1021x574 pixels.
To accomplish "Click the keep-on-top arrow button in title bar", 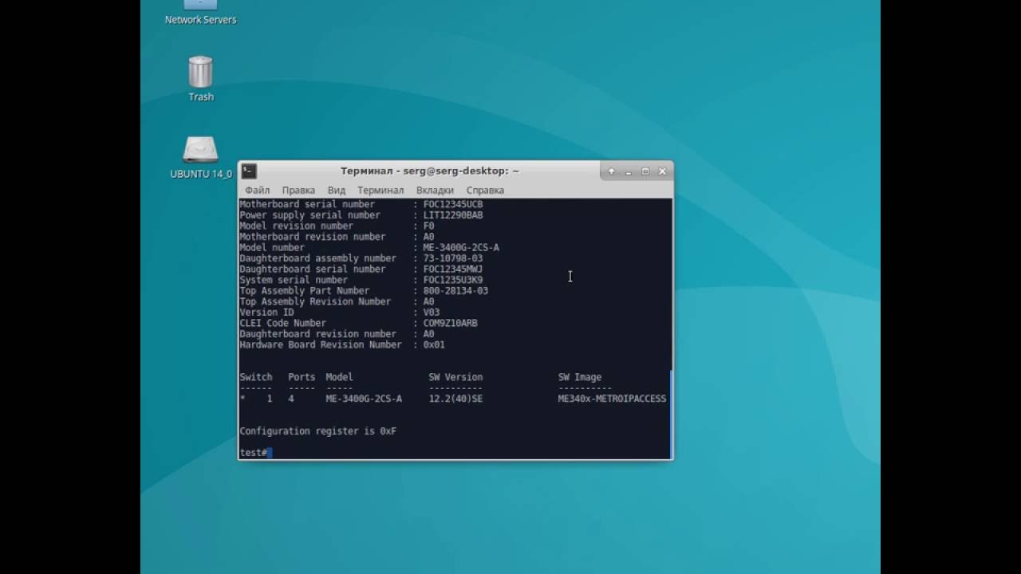I will click(x=612, y=171).
